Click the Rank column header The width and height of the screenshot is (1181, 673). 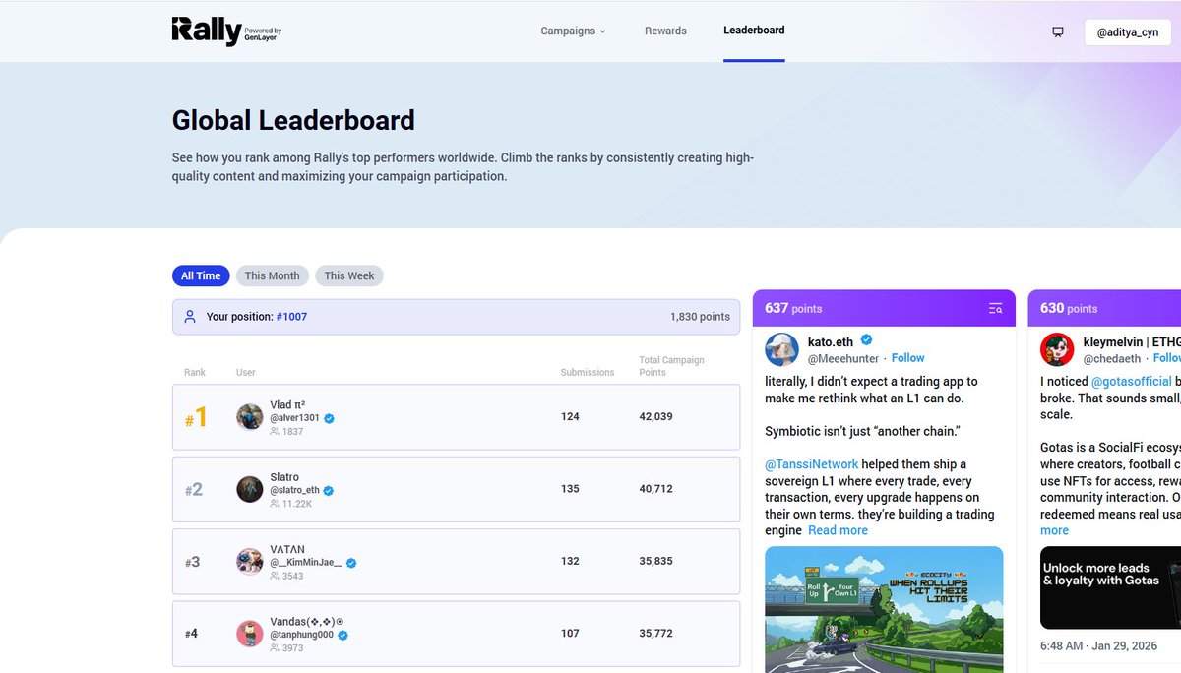click(195, 373)
